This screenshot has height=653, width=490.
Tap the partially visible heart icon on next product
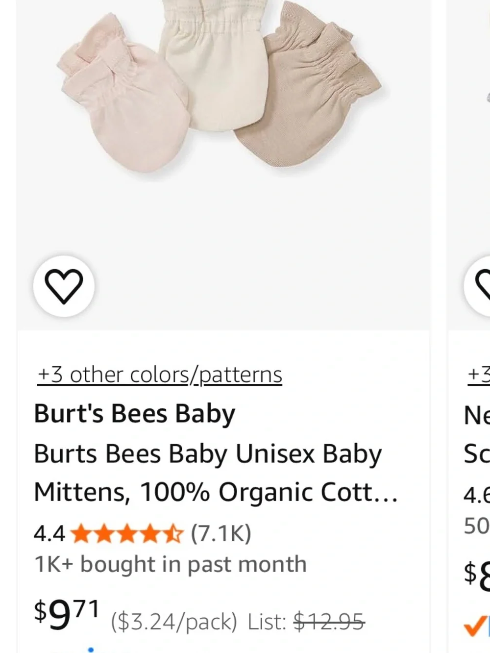click(x=477, y=286)
